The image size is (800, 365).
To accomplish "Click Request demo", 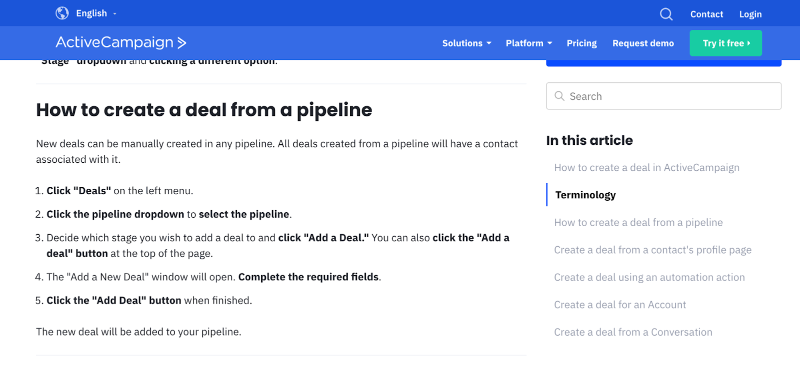I will [x=643, y=43].
